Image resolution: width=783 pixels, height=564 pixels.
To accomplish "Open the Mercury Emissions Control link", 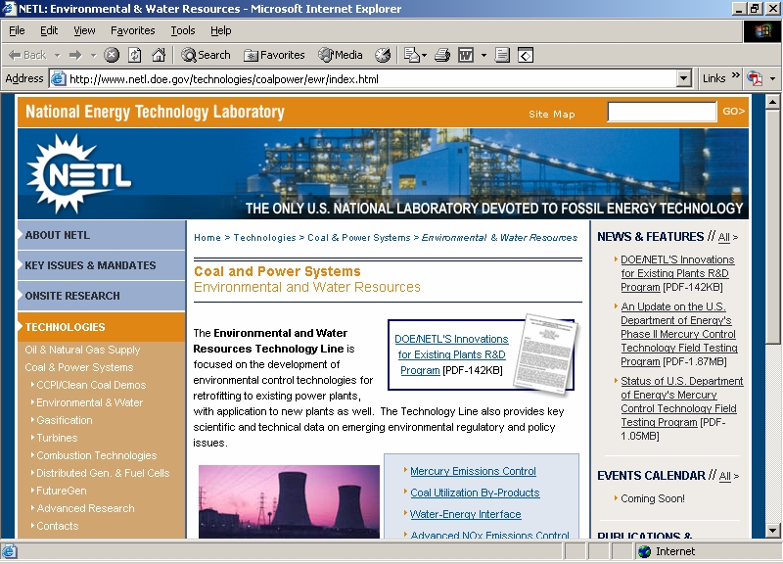I will 473,471.
